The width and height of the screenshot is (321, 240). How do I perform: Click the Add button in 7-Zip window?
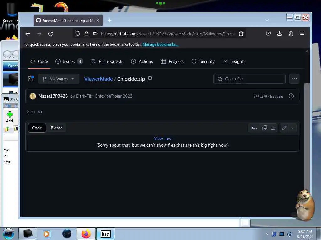(9, 117)
